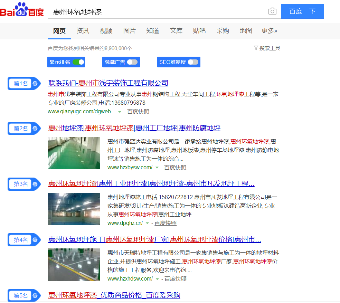Viewport: 340px width, 303px height.
Task: Select the 网页 tab
Action: (59, 31)
